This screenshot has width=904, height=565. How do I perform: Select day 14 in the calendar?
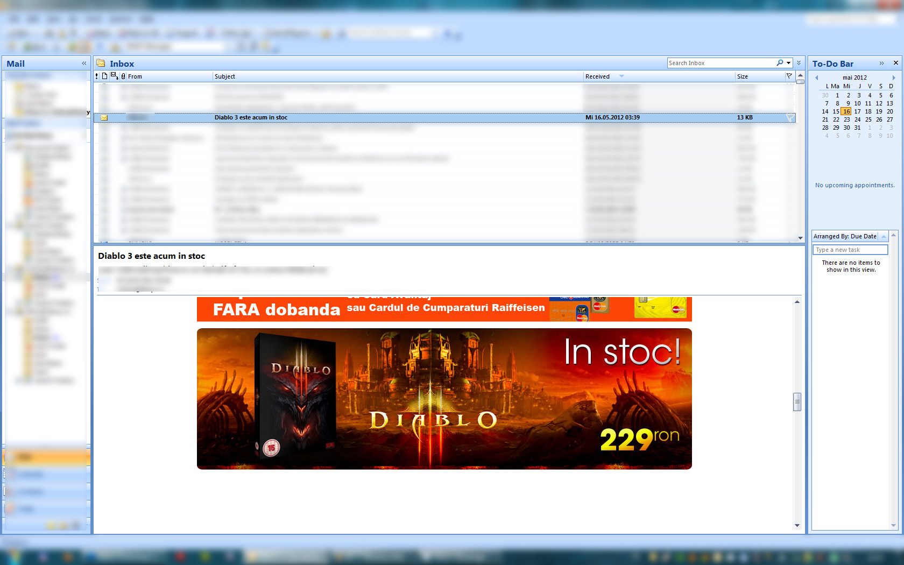[825, 111]
